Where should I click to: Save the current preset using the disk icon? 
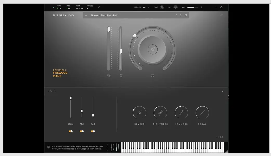186,15
